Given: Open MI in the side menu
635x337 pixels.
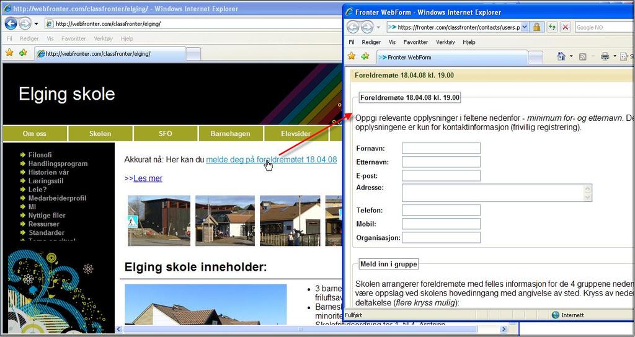Looking at the screenshot, I should 32,207.
